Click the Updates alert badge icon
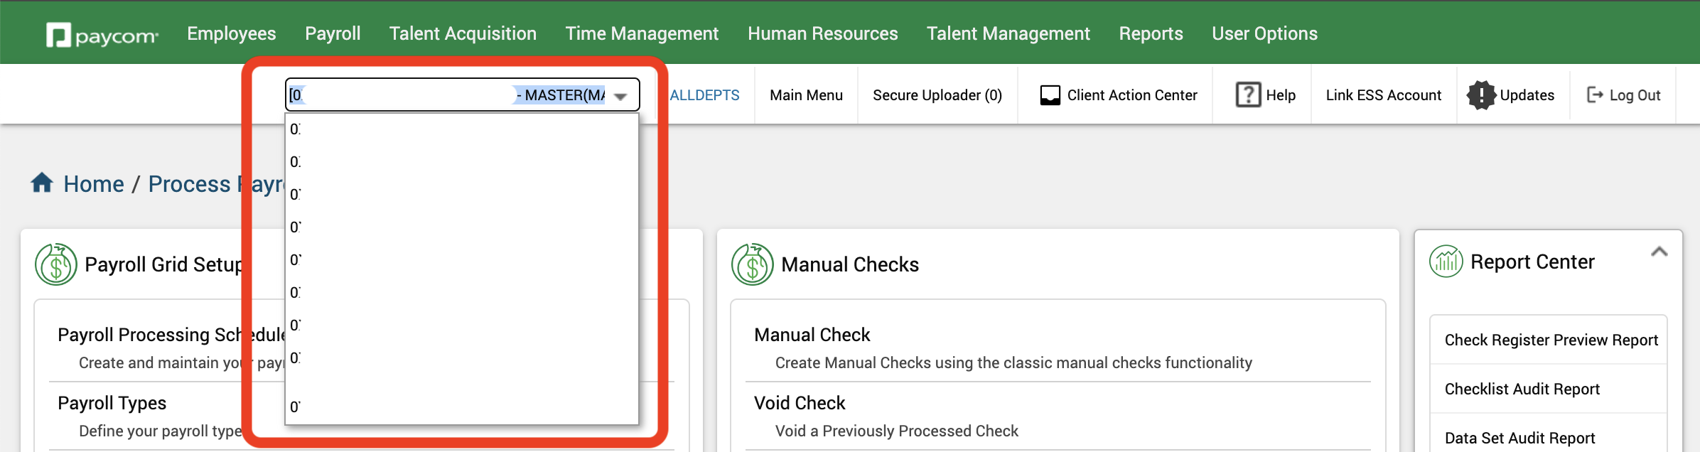The image size is (1700, 452). tap(1481, 95)
